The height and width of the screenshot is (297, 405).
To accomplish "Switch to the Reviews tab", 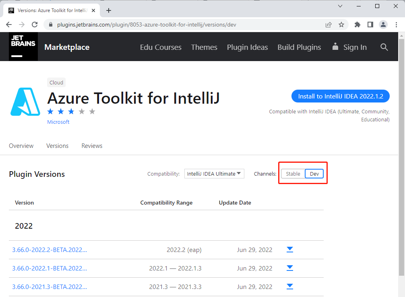I will [92, 145].
